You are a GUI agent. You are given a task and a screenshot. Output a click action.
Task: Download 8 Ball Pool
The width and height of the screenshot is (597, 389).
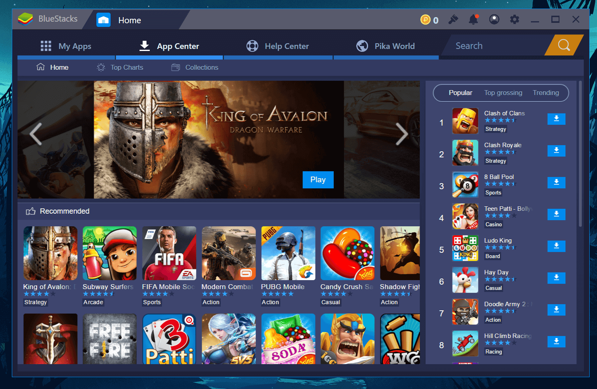[556, 182]
